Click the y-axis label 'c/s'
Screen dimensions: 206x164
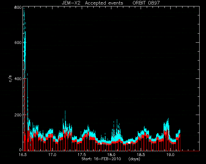(x=11, y=79)
